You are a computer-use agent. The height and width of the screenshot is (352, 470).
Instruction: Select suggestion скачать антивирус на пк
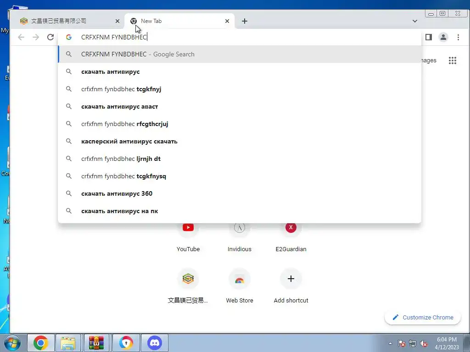(240, 211)
